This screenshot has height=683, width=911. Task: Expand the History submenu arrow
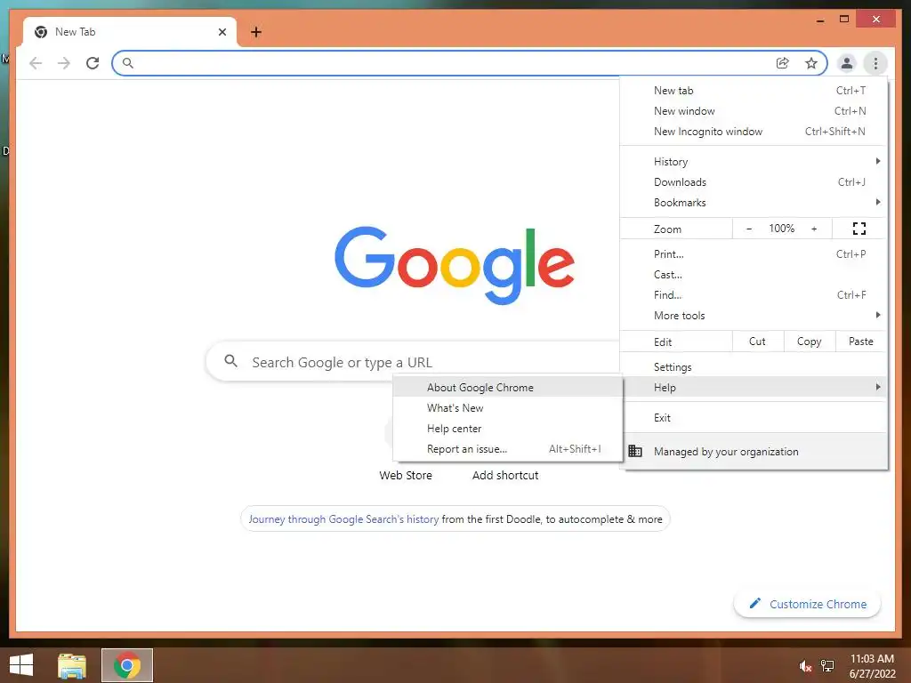pyautogui.click(x=878, y=161)
